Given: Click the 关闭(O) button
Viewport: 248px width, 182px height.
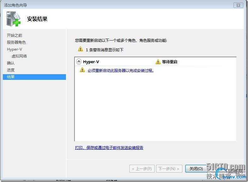Looking at the screenshot, I should [x=196, y=168].
